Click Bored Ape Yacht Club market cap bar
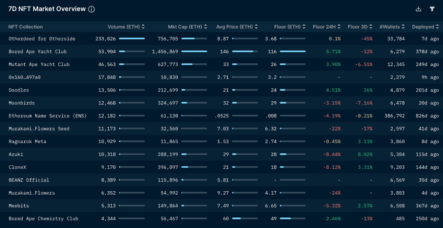 [194, 51]
